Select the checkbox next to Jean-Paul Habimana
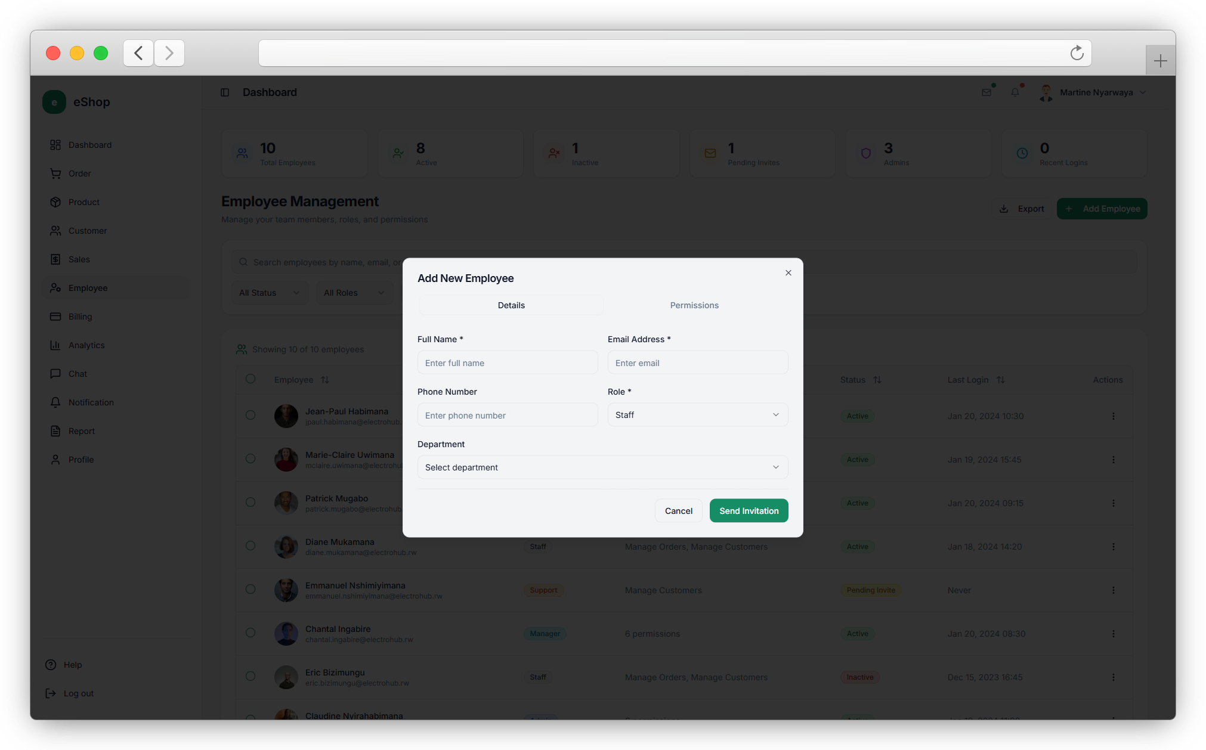1206x750 pixels. pos(250,416)
